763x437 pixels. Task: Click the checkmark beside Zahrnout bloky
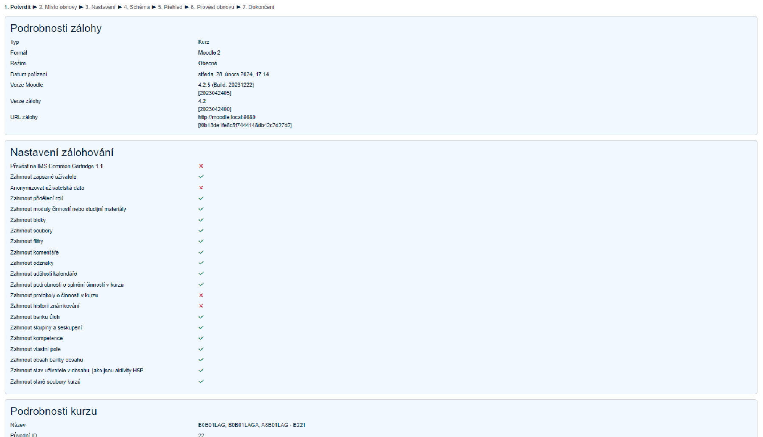[x=201, y=220]
